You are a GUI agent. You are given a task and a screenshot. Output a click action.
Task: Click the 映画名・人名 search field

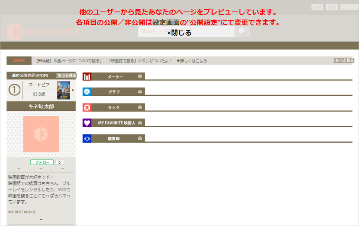154,31
